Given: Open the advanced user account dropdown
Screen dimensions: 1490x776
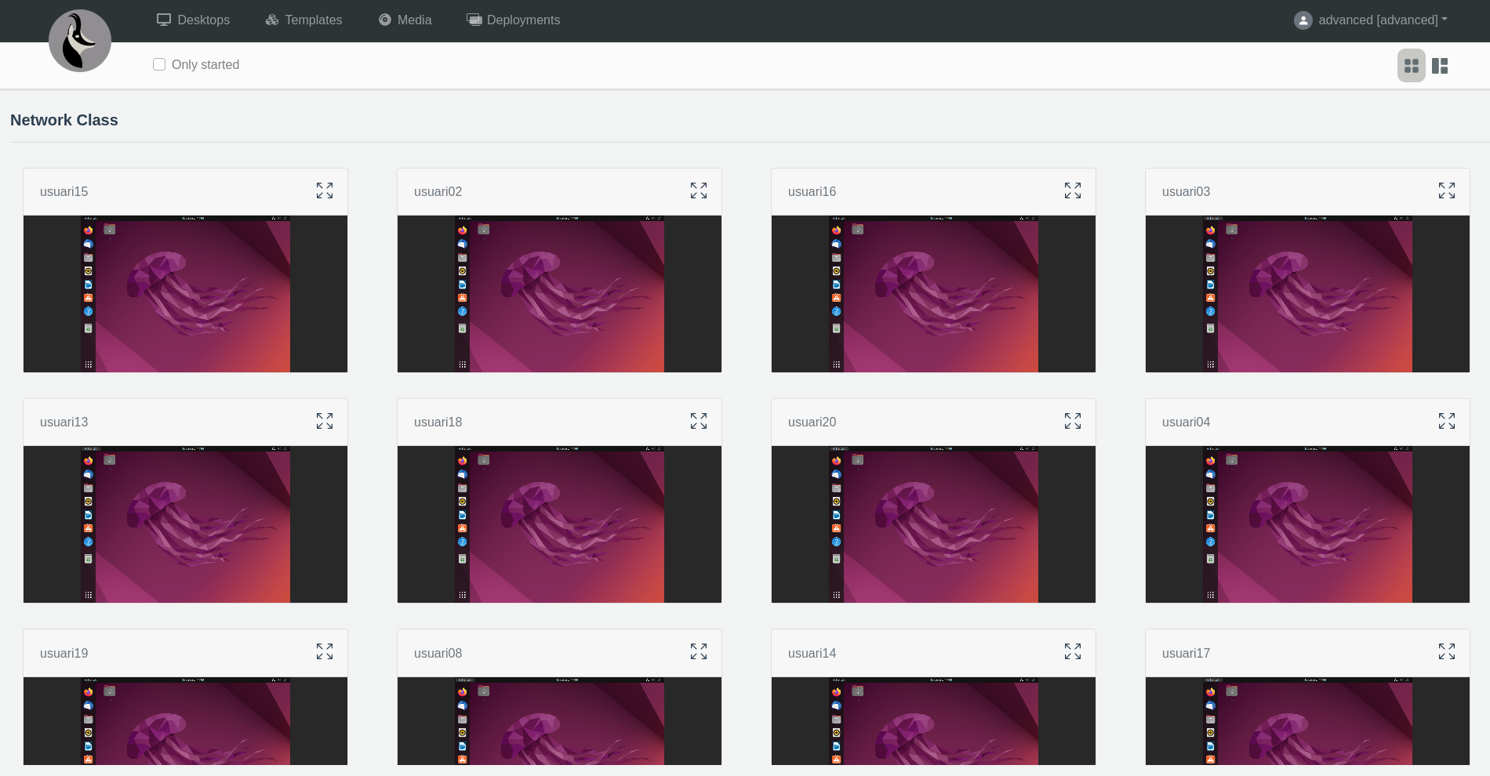Looking at the screenshot, I should pos(1371,20).
